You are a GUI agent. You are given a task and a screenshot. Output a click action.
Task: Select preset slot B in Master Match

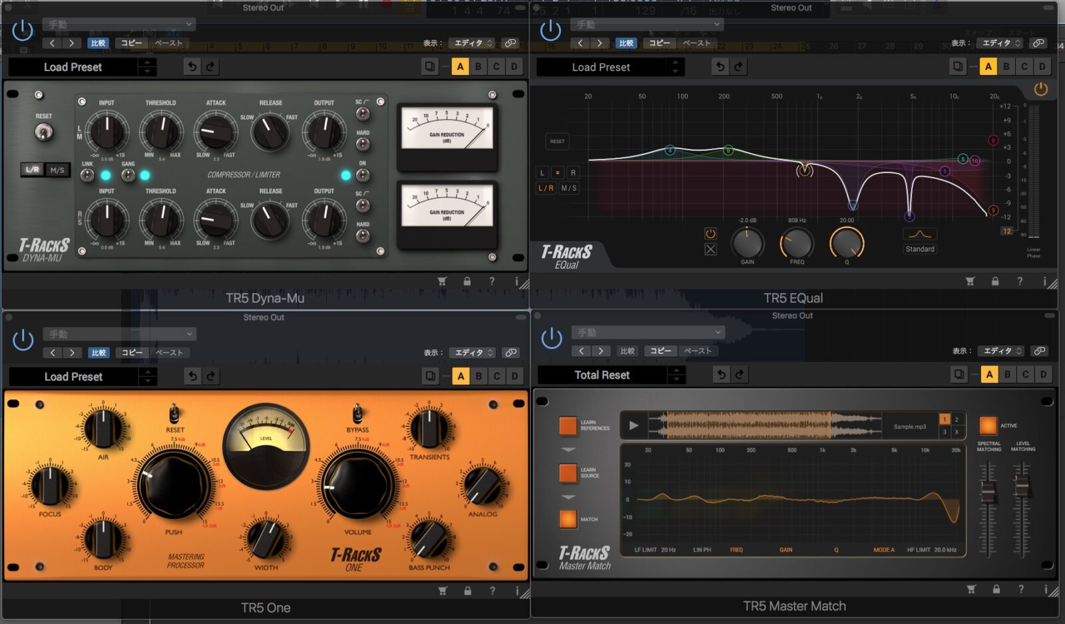coord(1007,375)
